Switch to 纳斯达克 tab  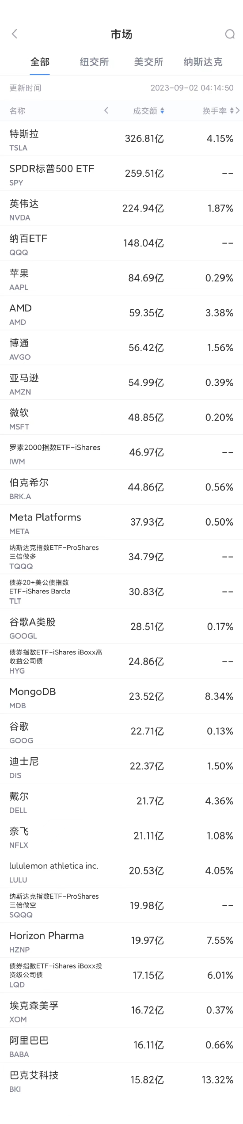(203, 62)
